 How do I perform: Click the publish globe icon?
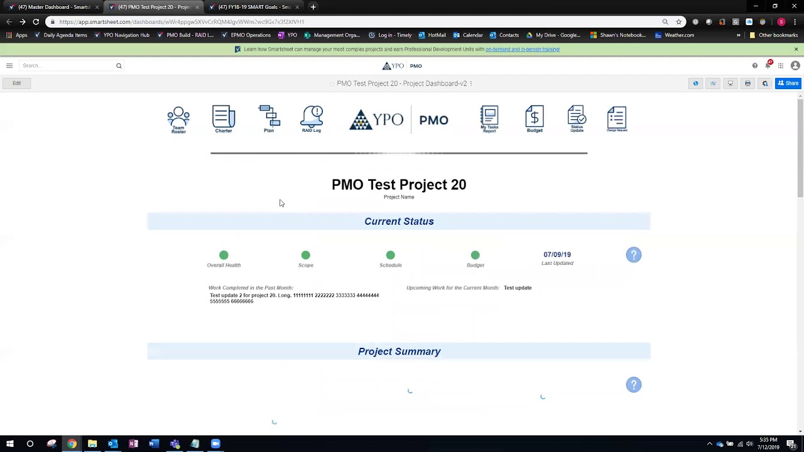click(695, 83)
